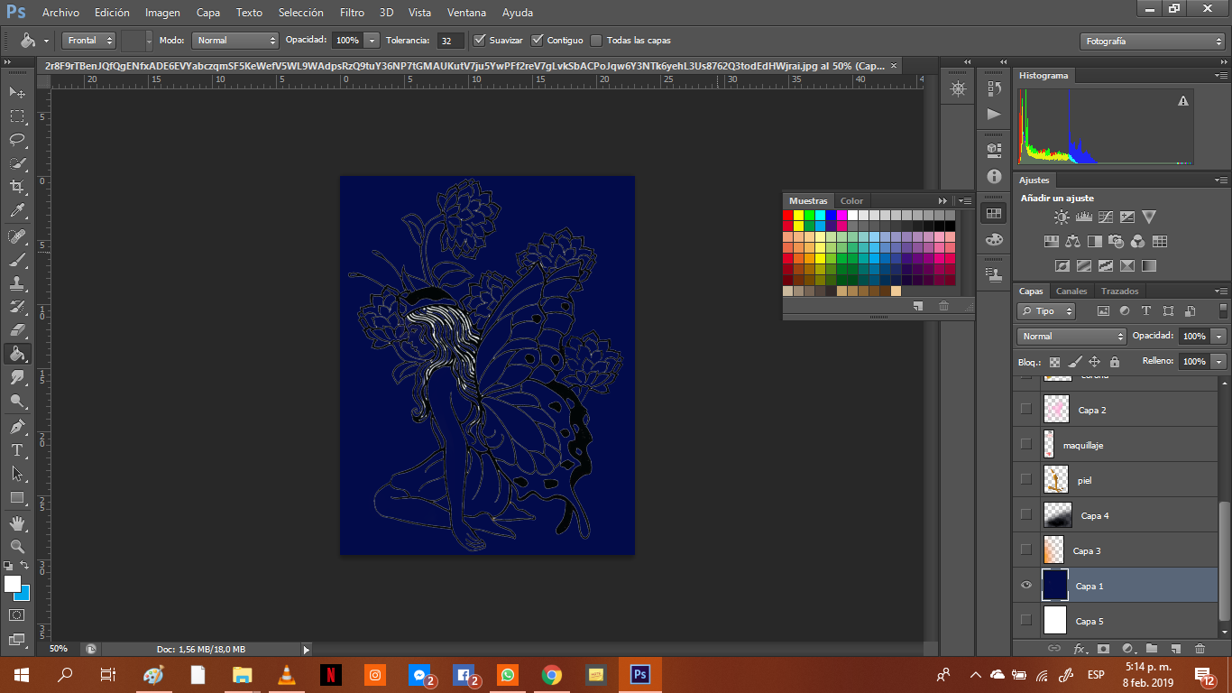This screenshot has width=1232, height=693.
Task: Add a Curves adjustment
Action: (x=1105, y=217)
